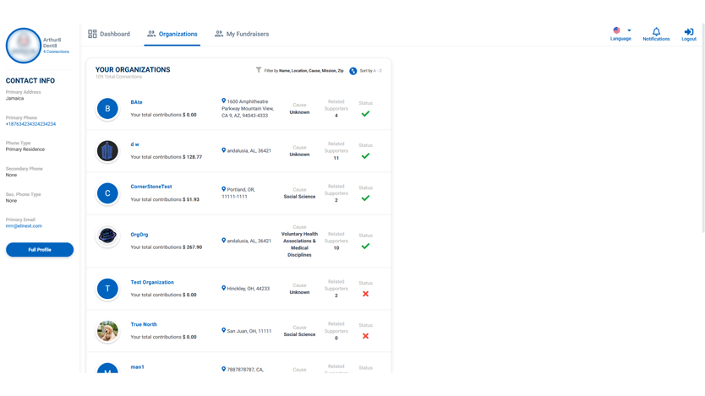This screenshot has width=705, height=396.
Task: Open the primary email address link
Action: coord(24,226)
